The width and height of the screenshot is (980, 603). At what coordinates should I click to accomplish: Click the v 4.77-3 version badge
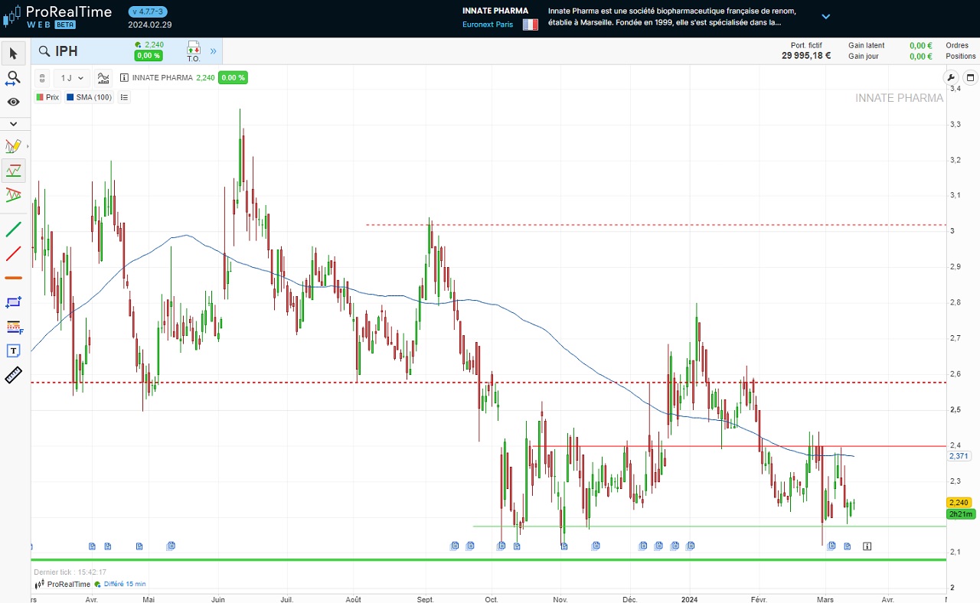149,11
